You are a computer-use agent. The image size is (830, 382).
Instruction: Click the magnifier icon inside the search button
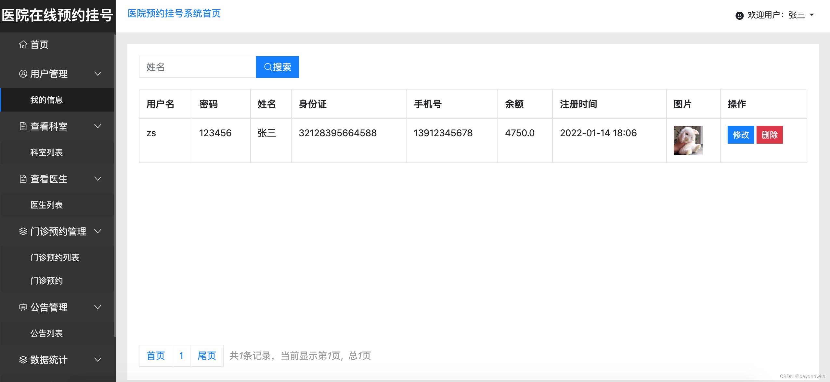click(268, 67)
